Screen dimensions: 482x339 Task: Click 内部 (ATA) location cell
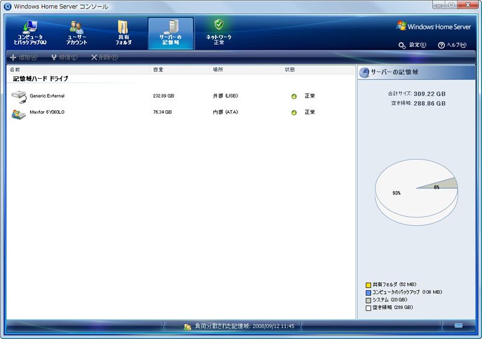point(225,112)
